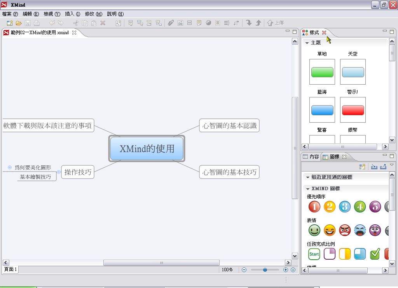Click the relationship icon in toolbar
Viewport: 398px width, 288px height.
point(236,23)
